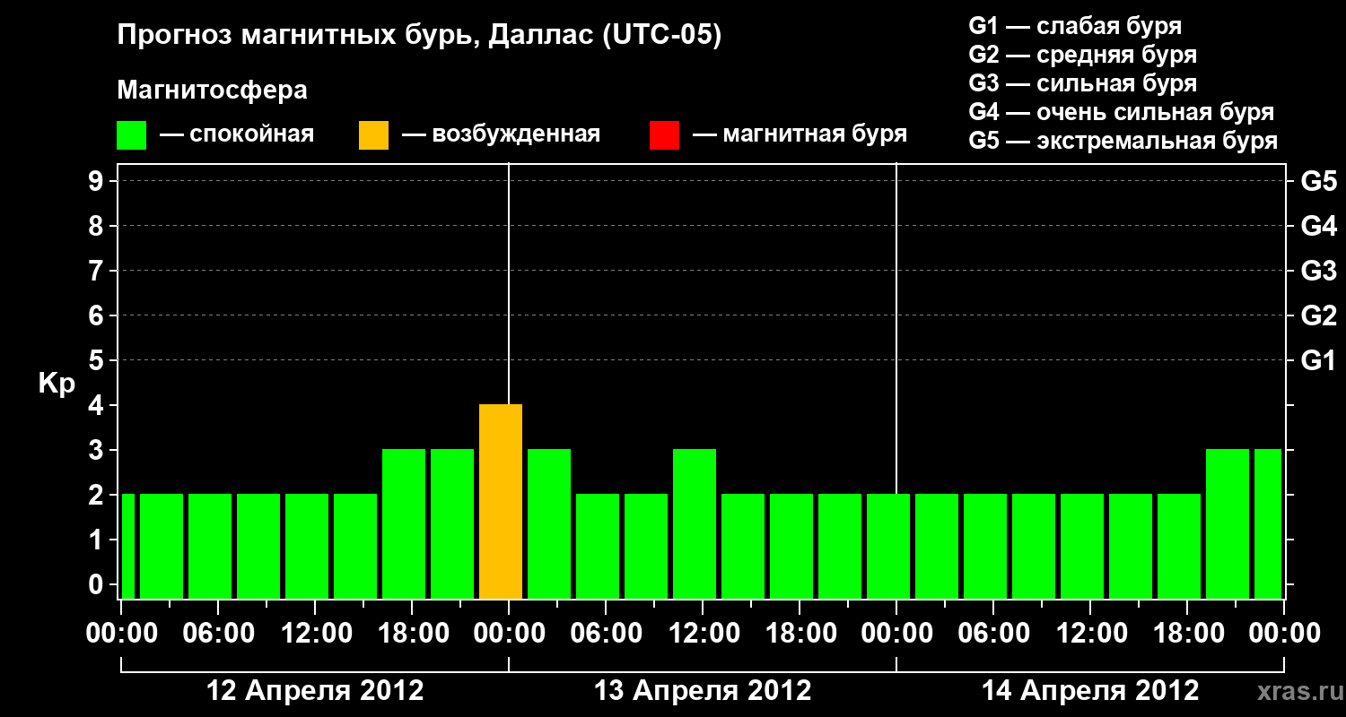
Task: Click the legend label 'магнитная буря'
Action: coord(815,134)
